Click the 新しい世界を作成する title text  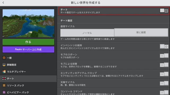click(x=86, y=3)
